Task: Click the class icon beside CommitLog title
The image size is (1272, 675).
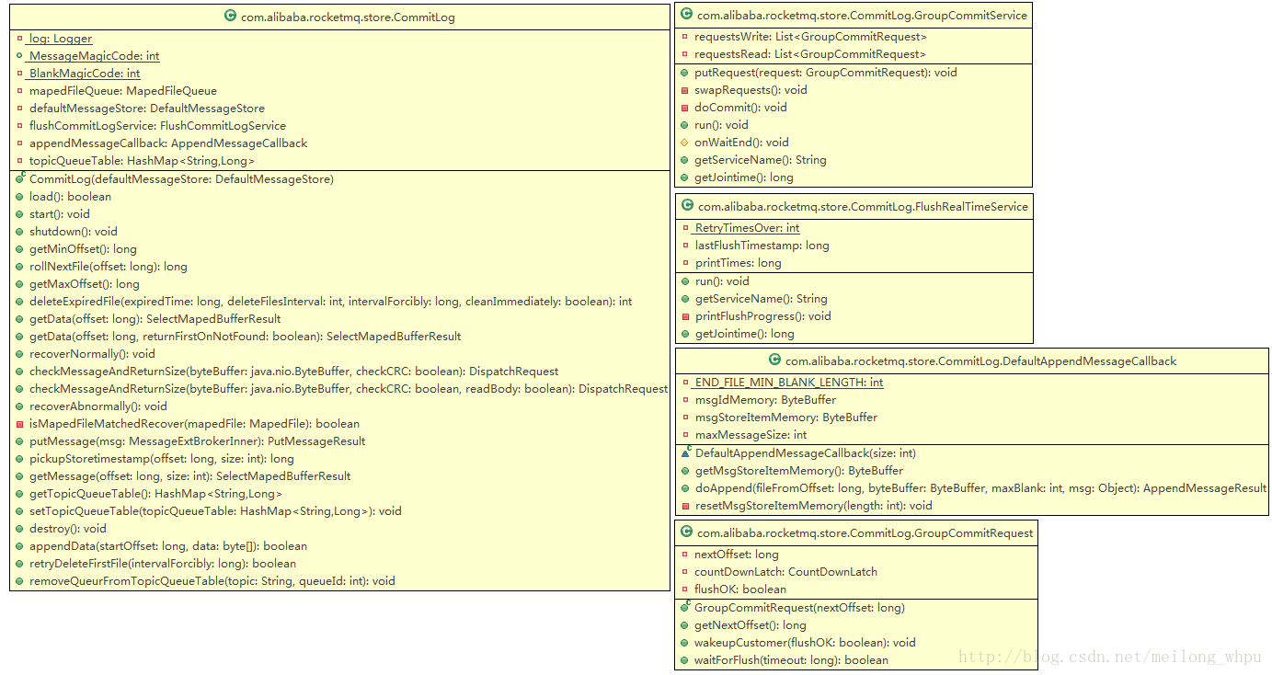Action: point(230,17)
